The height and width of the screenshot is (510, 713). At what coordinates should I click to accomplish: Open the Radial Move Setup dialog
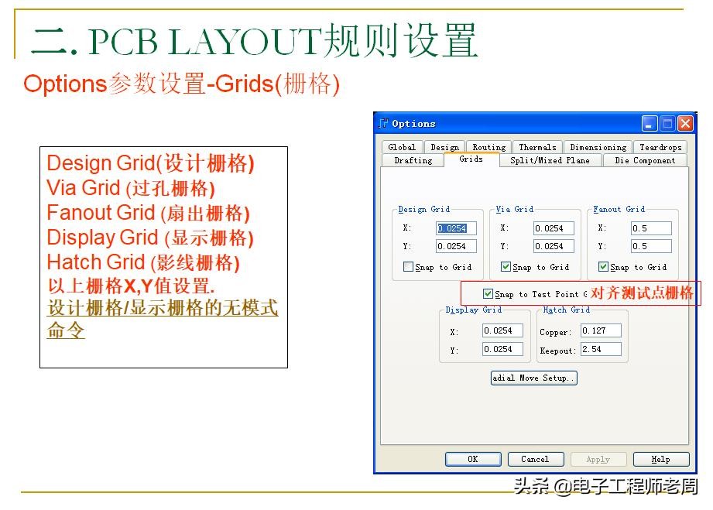534,378
